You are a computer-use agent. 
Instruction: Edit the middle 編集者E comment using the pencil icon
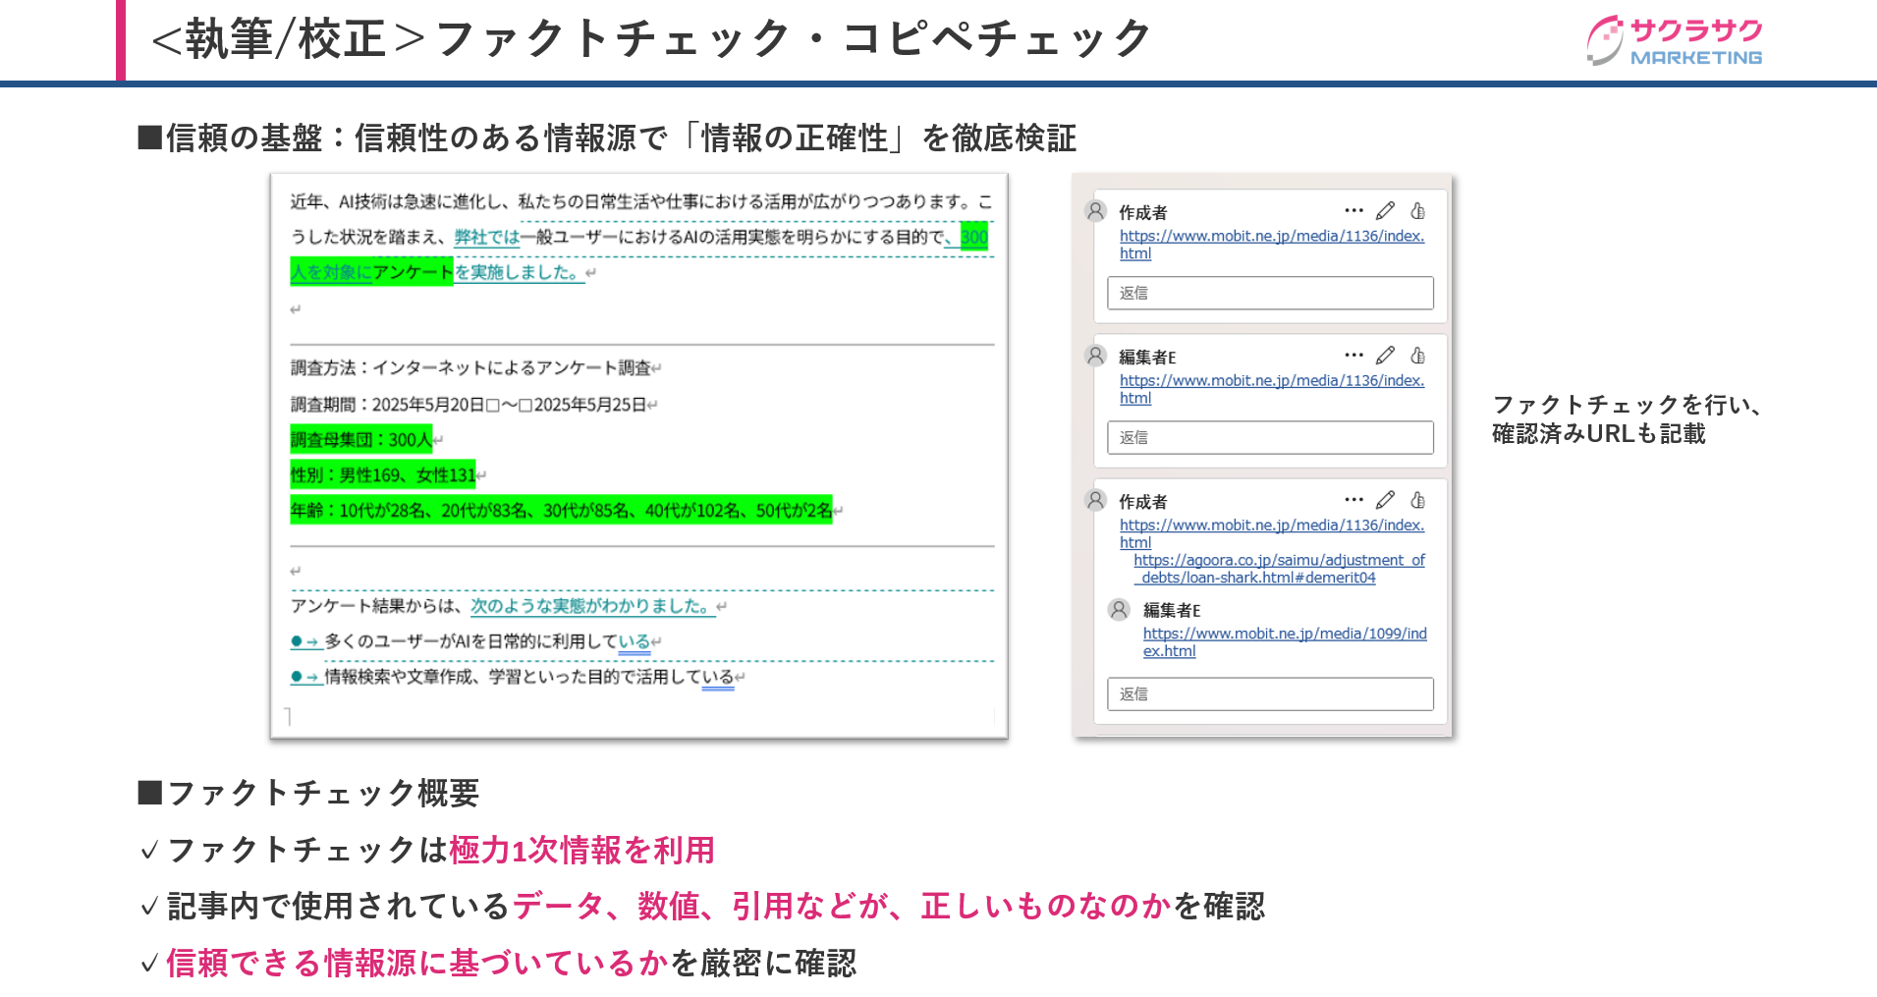tap(1385, 356)
